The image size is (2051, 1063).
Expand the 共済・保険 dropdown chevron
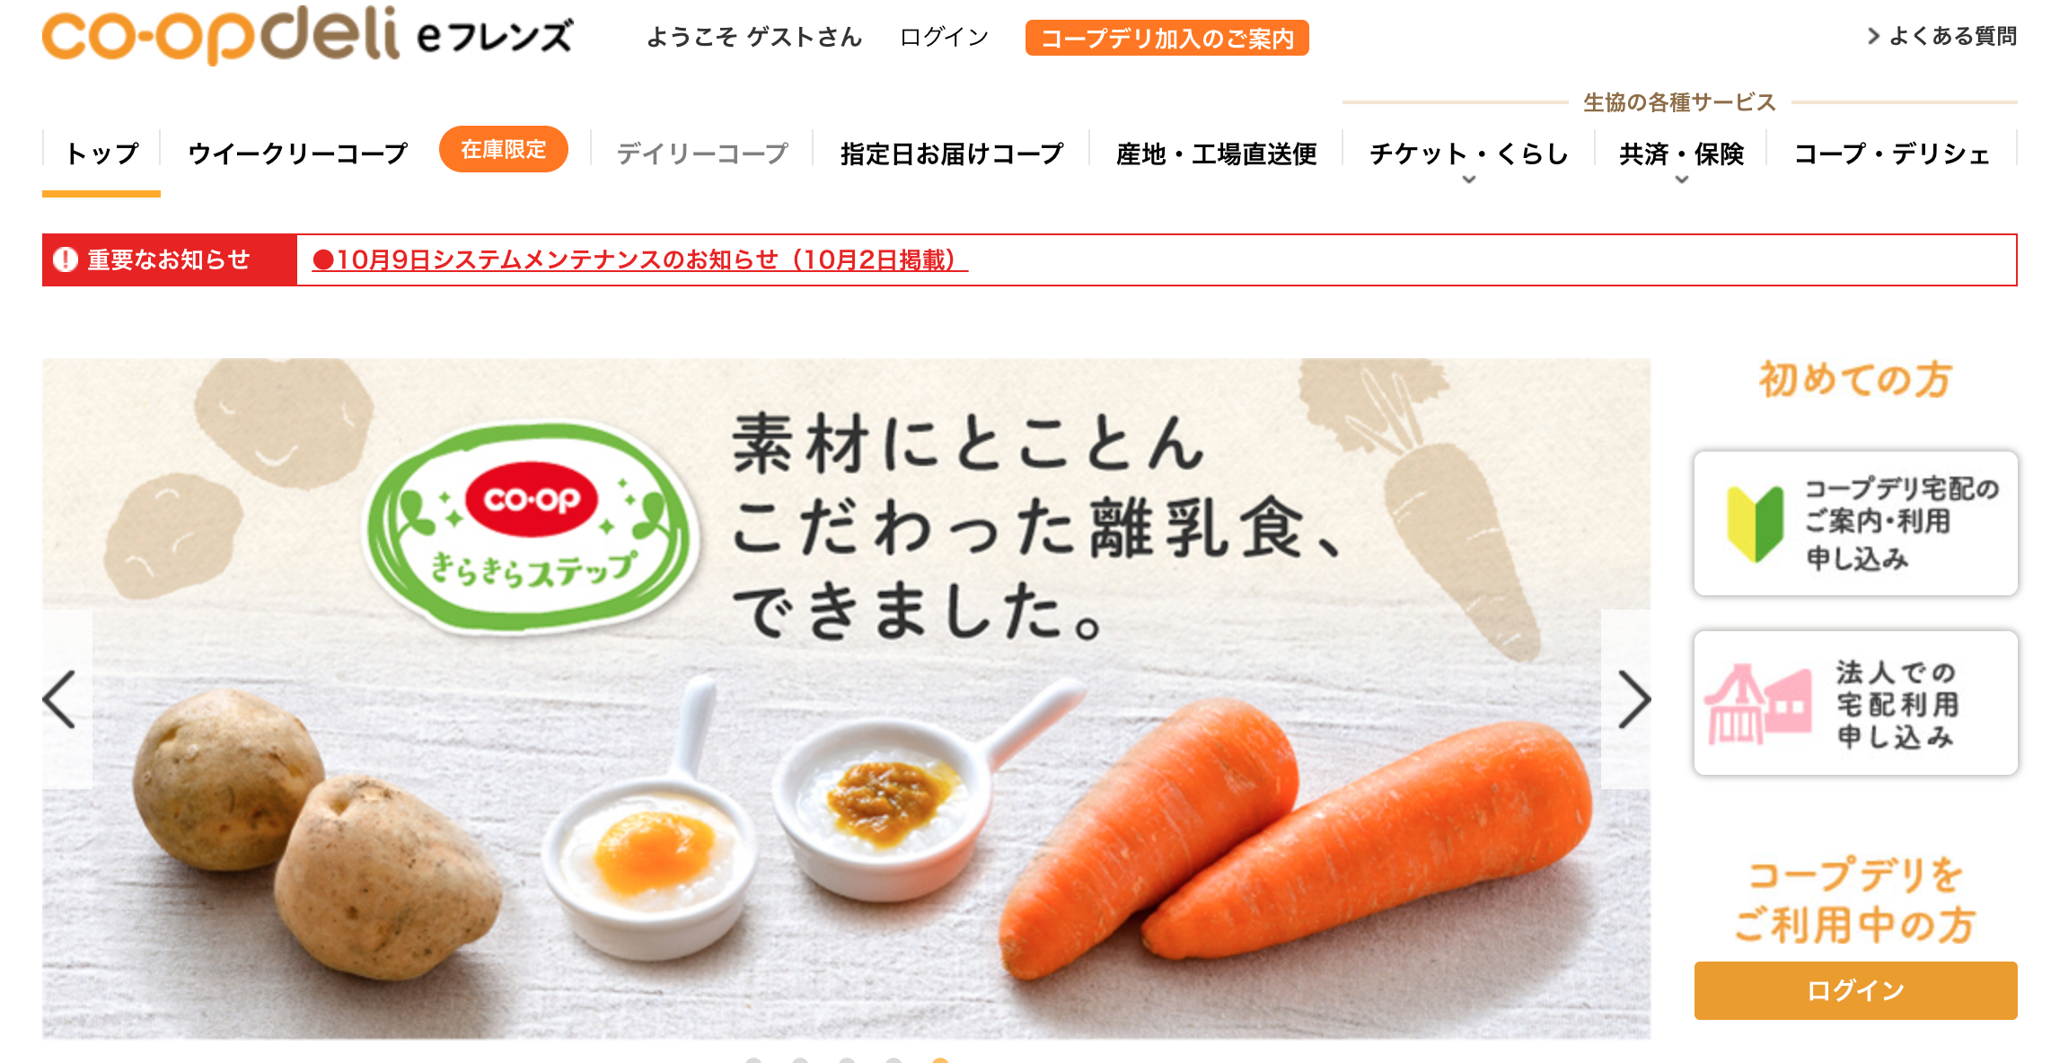click(1682, 180)
